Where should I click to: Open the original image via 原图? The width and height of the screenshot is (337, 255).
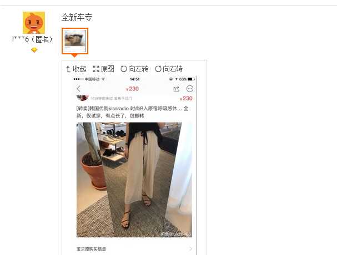point(103,69)
